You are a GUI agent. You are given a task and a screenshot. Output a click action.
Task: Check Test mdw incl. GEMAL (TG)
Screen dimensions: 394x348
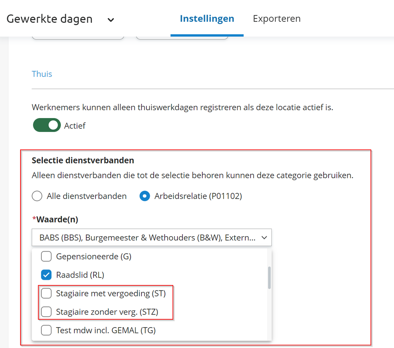(x=47, y=330)
